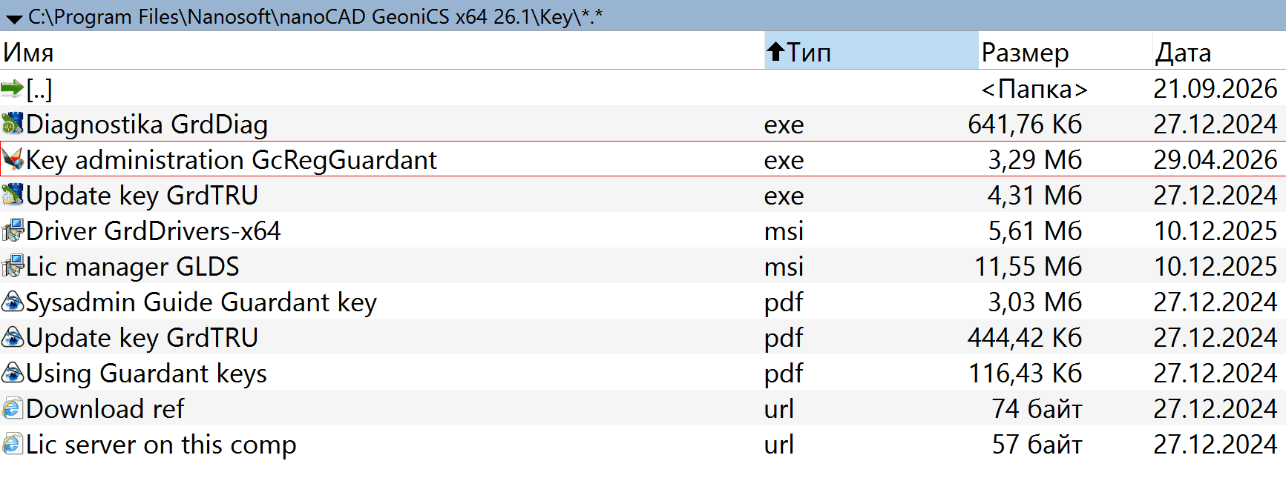
Task: Select the file name Key administration GcRegGuardant
Action: 232,160
